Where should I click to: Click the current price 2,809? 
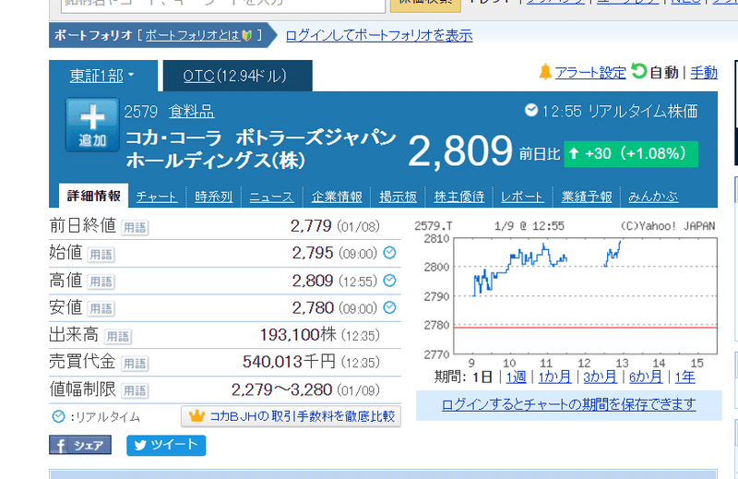[460, 151]
